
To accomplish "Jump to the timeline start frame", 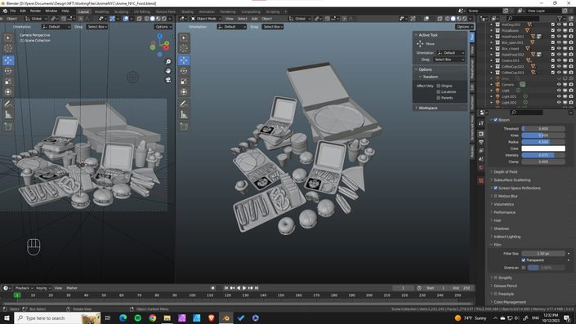I will pyautogui.click(x=226, y=288).
